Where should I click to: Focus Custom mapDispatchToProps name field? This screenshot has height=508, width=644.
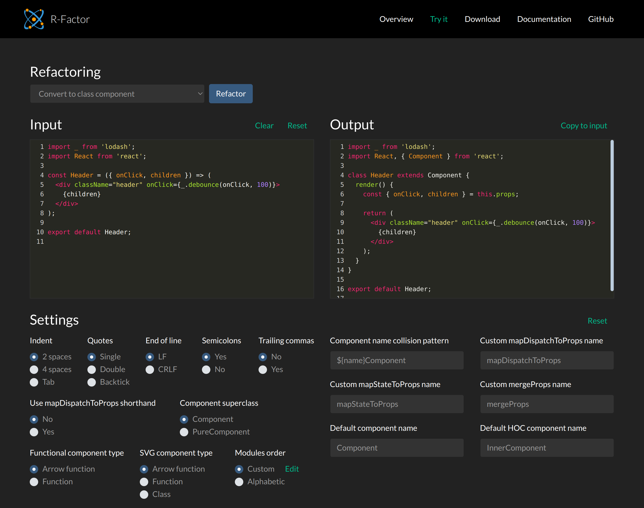(x=547, y=360)
